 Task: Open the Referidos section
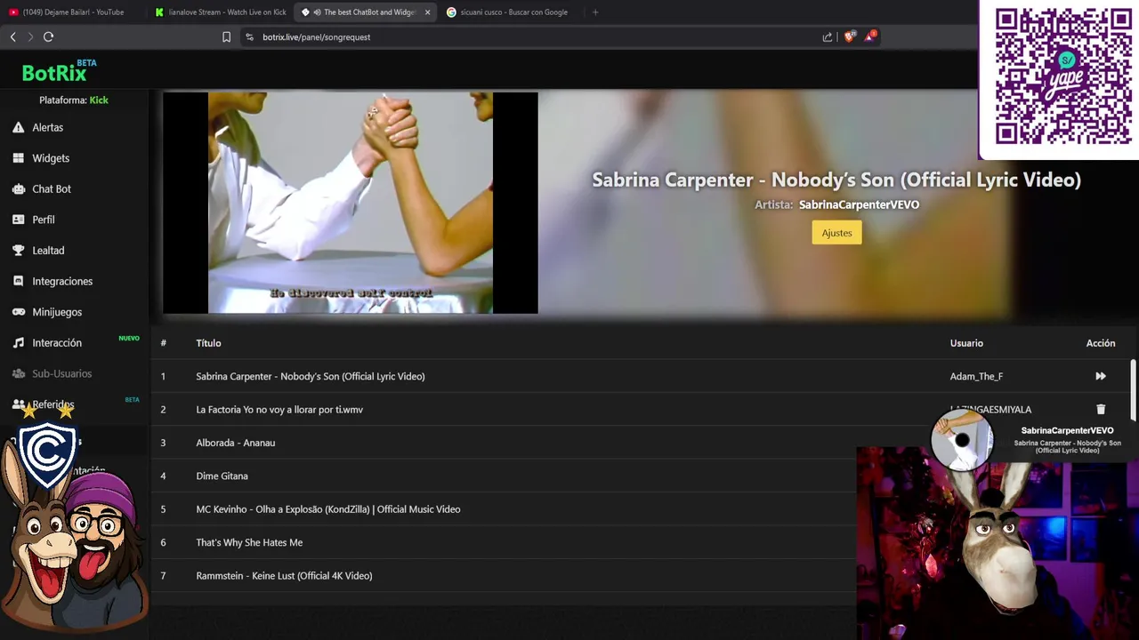53,404
